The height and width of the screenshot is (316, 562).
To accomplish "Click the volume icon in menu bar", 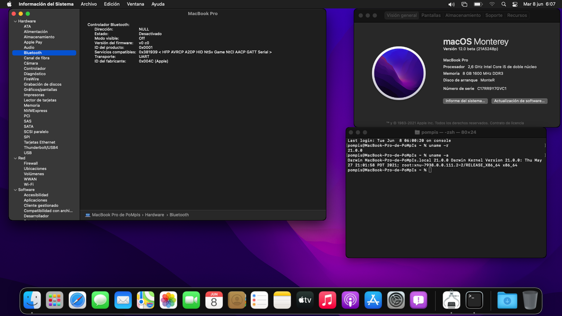I will coord(451,4).
